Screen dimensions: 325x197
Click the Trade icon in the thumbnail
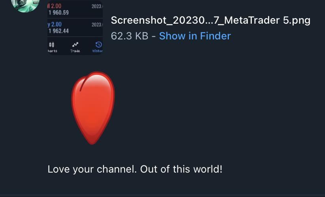(75, 45)
